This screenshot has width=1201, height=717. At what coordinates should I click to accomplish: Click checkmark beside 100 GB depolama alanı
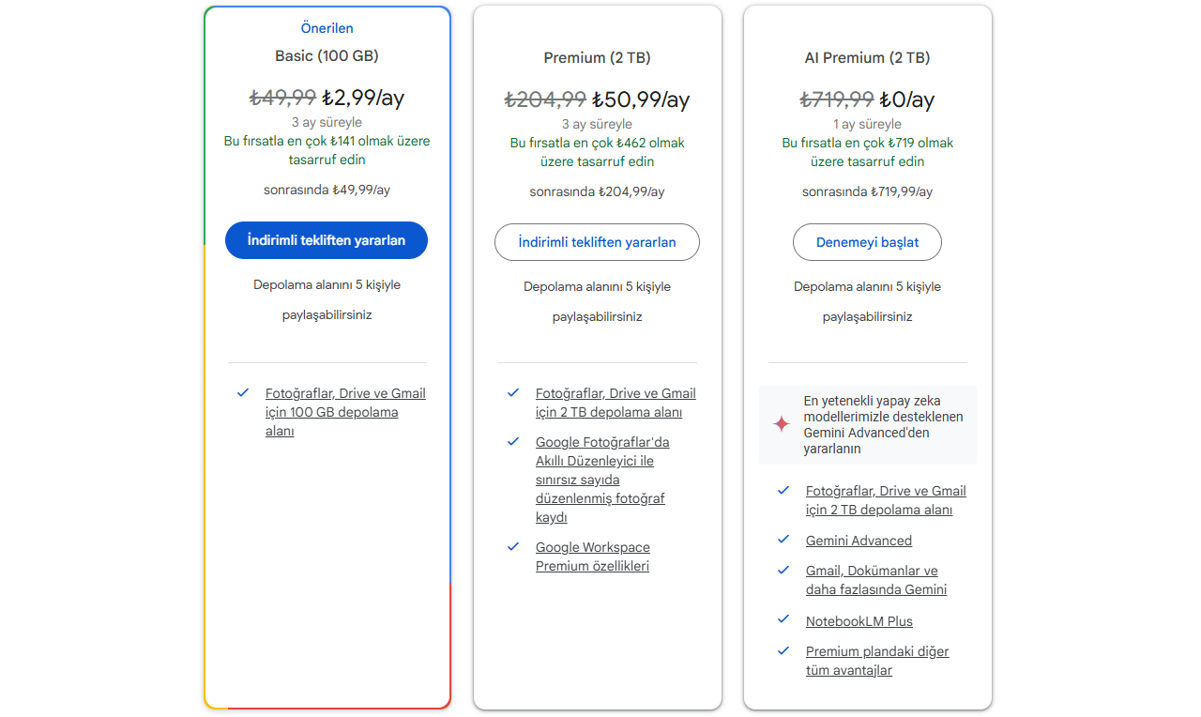[x=243, y=392]
